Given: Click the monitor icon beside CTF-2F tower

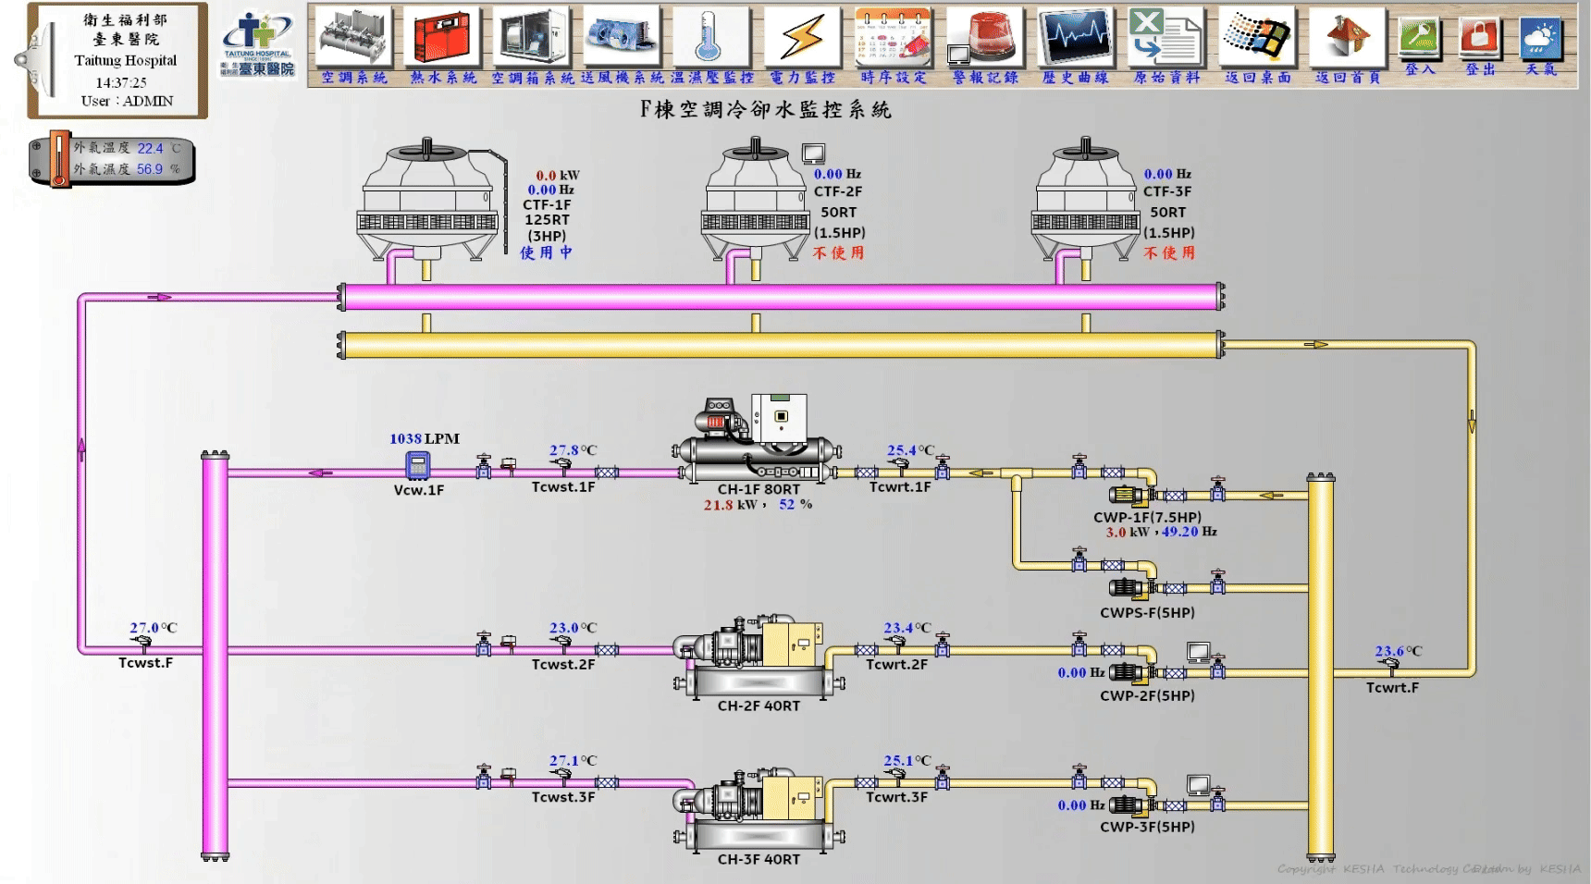Looking at the screenshot, I should (813, 153).
